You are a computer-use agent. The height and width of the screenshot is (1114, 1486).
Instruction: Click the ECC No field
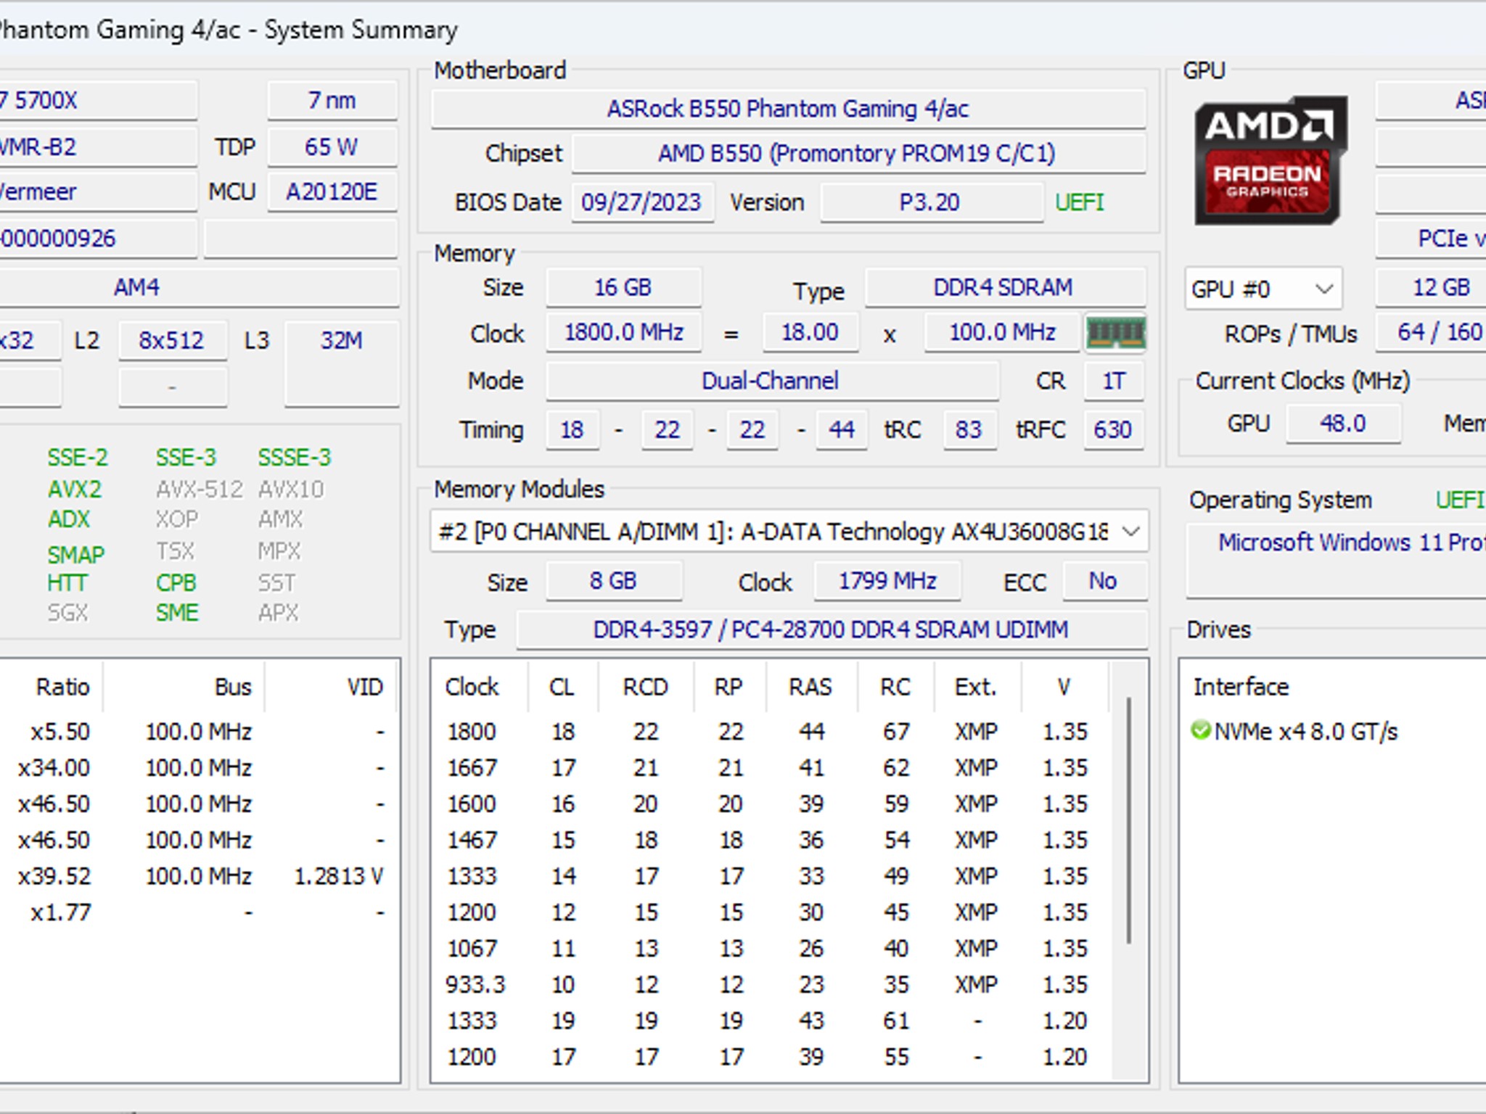[x=1104, y=581]
